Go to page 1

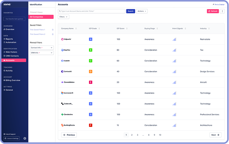126,135
